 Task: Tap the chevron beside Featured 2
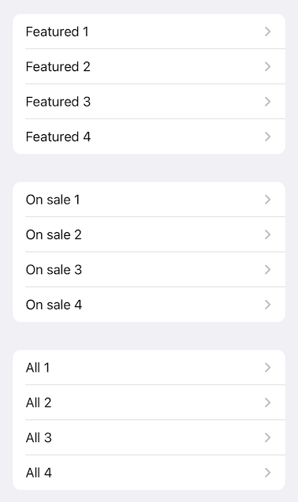click(267, 66)
